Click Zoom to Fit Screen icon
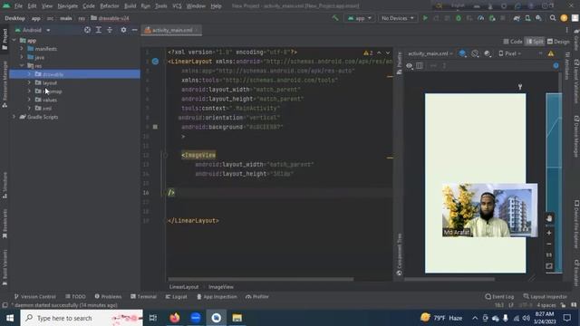 pos(549,266)
